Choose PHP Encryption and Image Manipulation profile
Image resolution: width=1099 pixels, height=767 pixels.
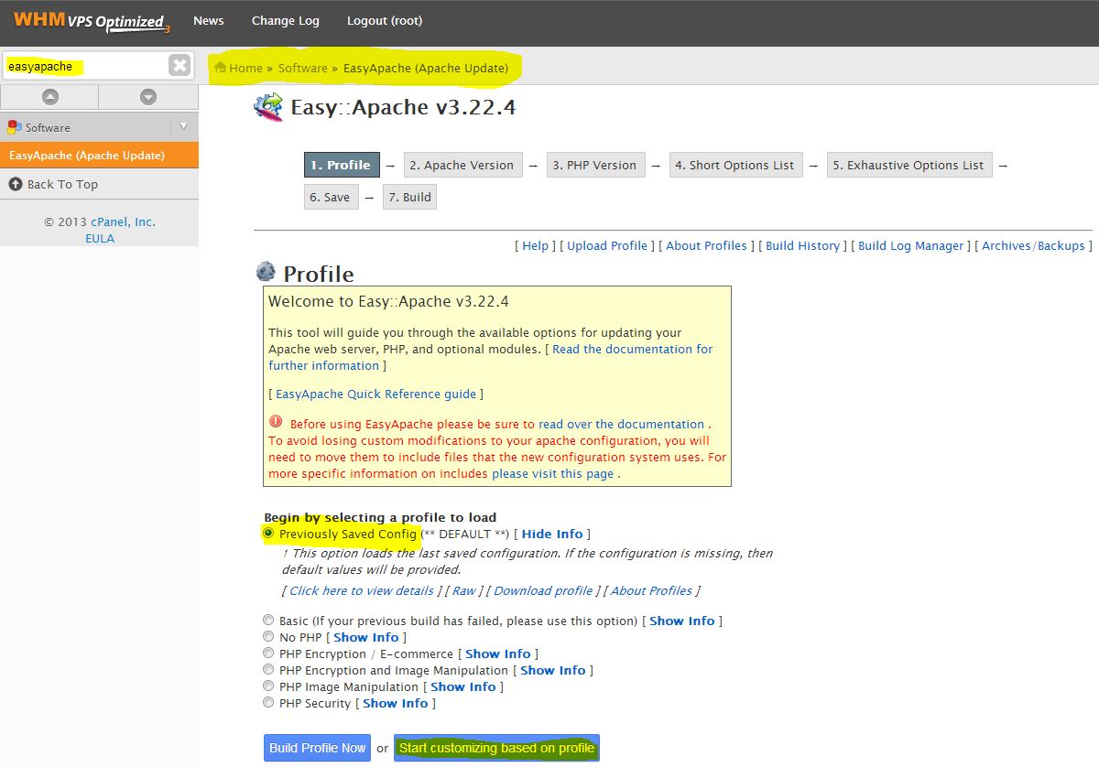coord(268,669)
